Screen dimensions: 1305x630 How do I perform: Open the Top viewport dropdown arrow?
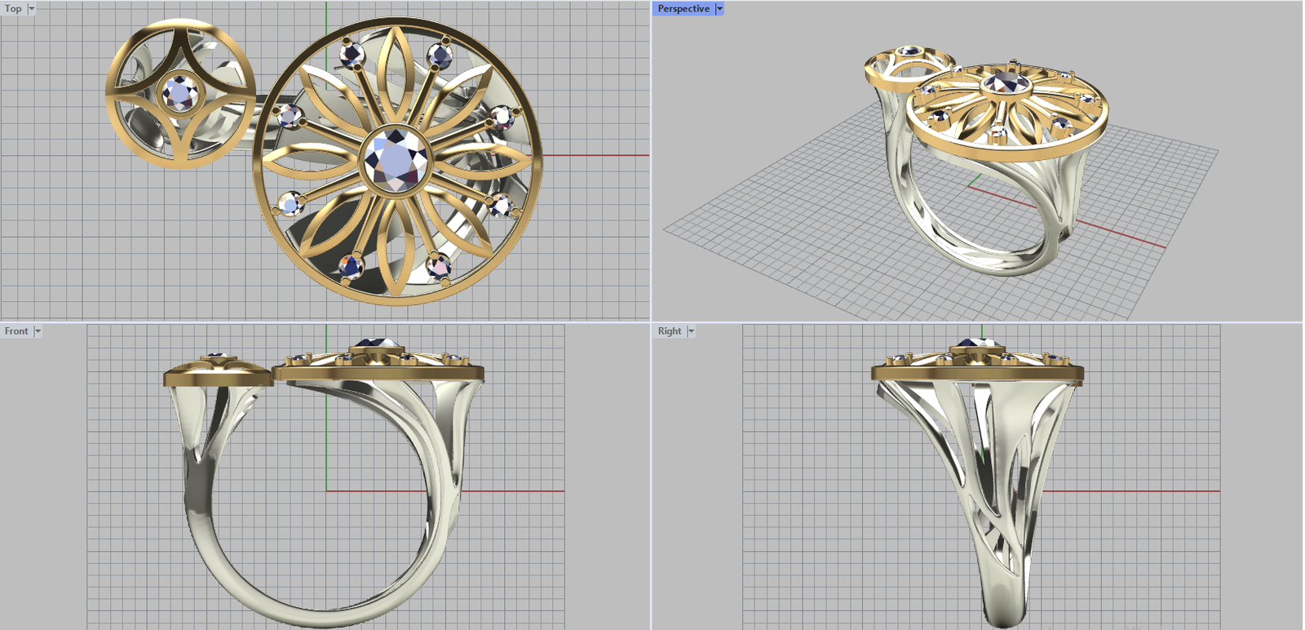pyautogui.click(x=32, y=9)
